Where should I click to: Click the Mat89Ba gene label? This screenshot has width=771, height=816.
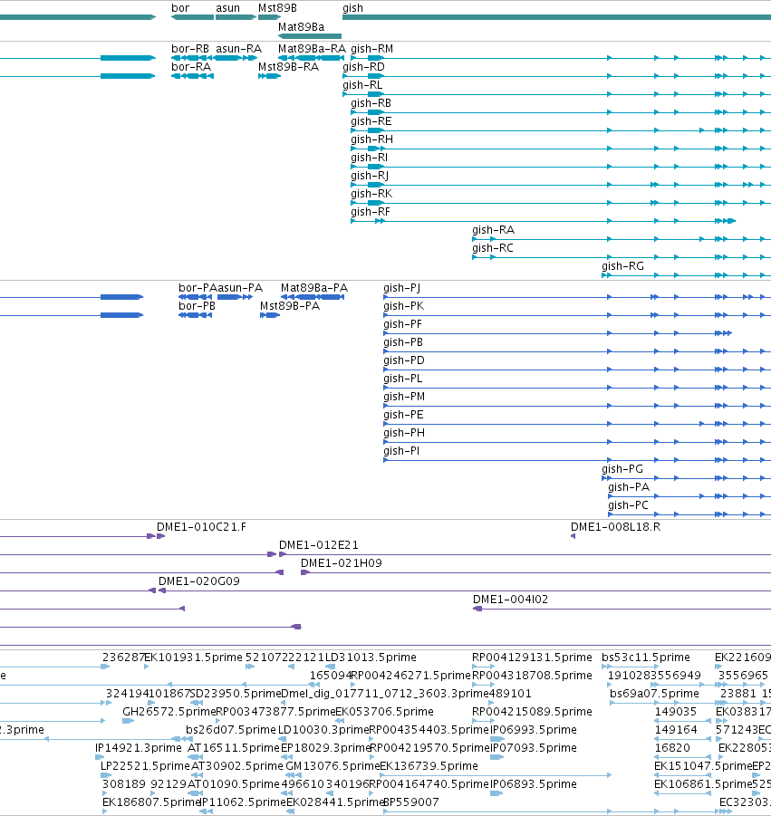click(302, 27)
